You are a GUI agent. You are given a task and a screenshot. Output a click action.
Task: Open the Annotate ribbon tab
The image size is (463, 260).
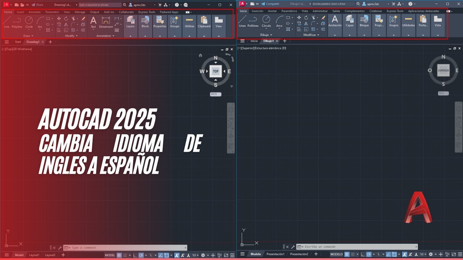click(35, 12)
